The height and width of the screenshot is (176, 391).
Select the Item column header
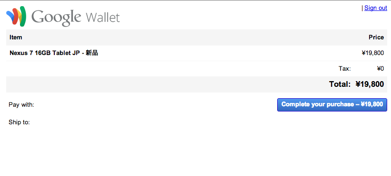tap(16, 37)
